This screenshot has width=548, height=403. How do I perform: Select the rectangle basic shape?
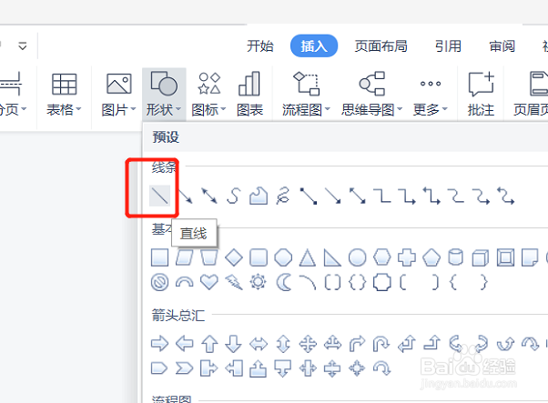coord(159,257)
